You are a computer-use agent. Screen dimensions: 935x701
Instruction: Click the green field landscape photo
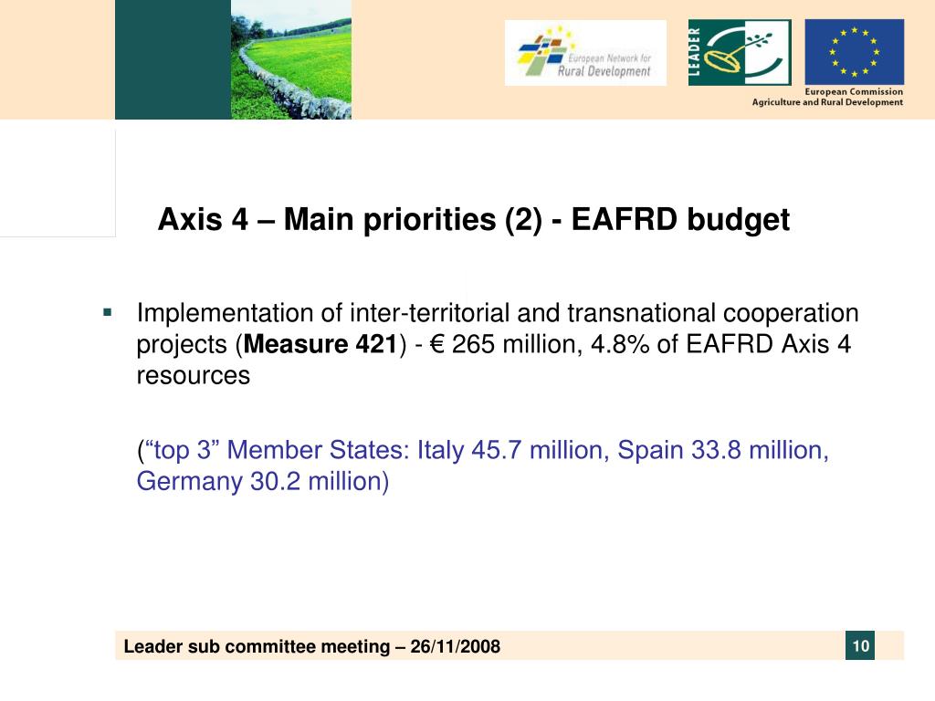[x=291, y=59]
